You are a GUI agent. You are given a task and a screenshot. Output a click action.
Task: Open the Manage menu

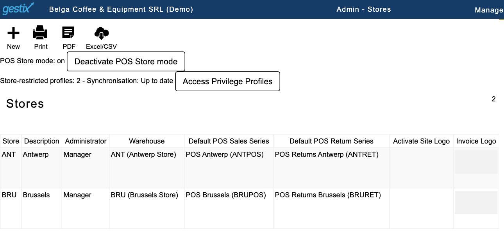click(489, 10)
